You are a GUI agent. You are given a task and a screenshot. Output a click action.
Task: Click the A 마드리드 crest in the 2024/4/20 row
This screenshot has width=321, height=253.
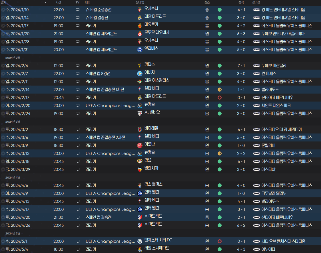(140, 217)
